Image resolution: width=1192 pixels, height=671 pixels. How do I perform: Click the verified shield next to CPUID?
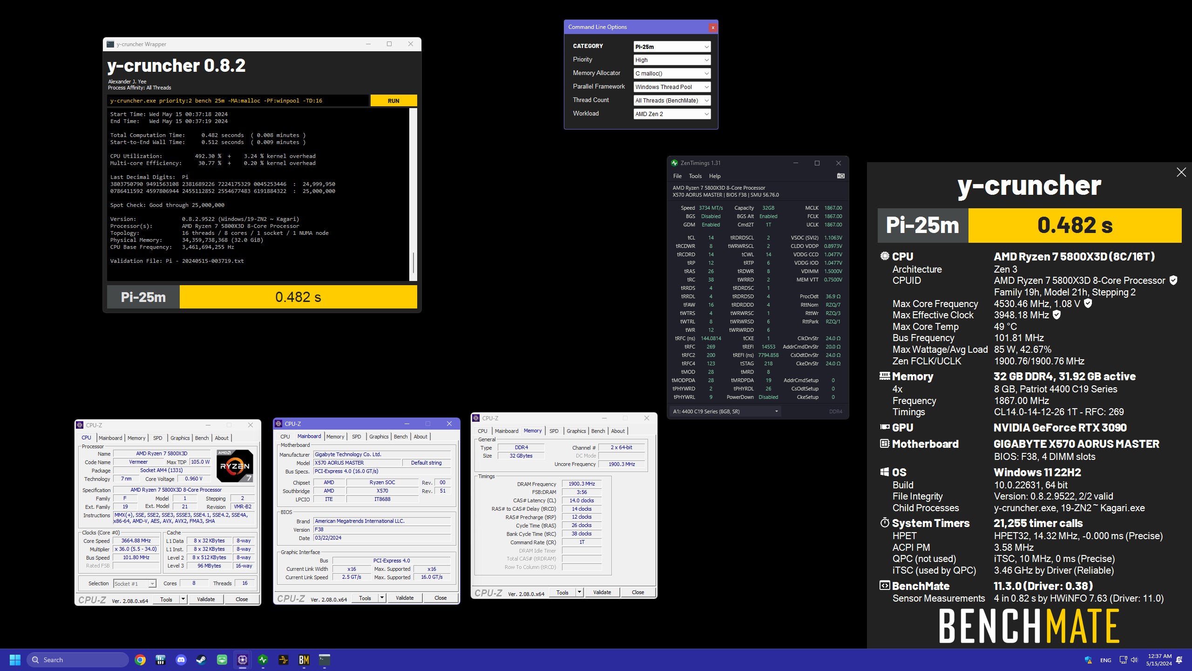pyautogui.click(x=1173, y=280)
